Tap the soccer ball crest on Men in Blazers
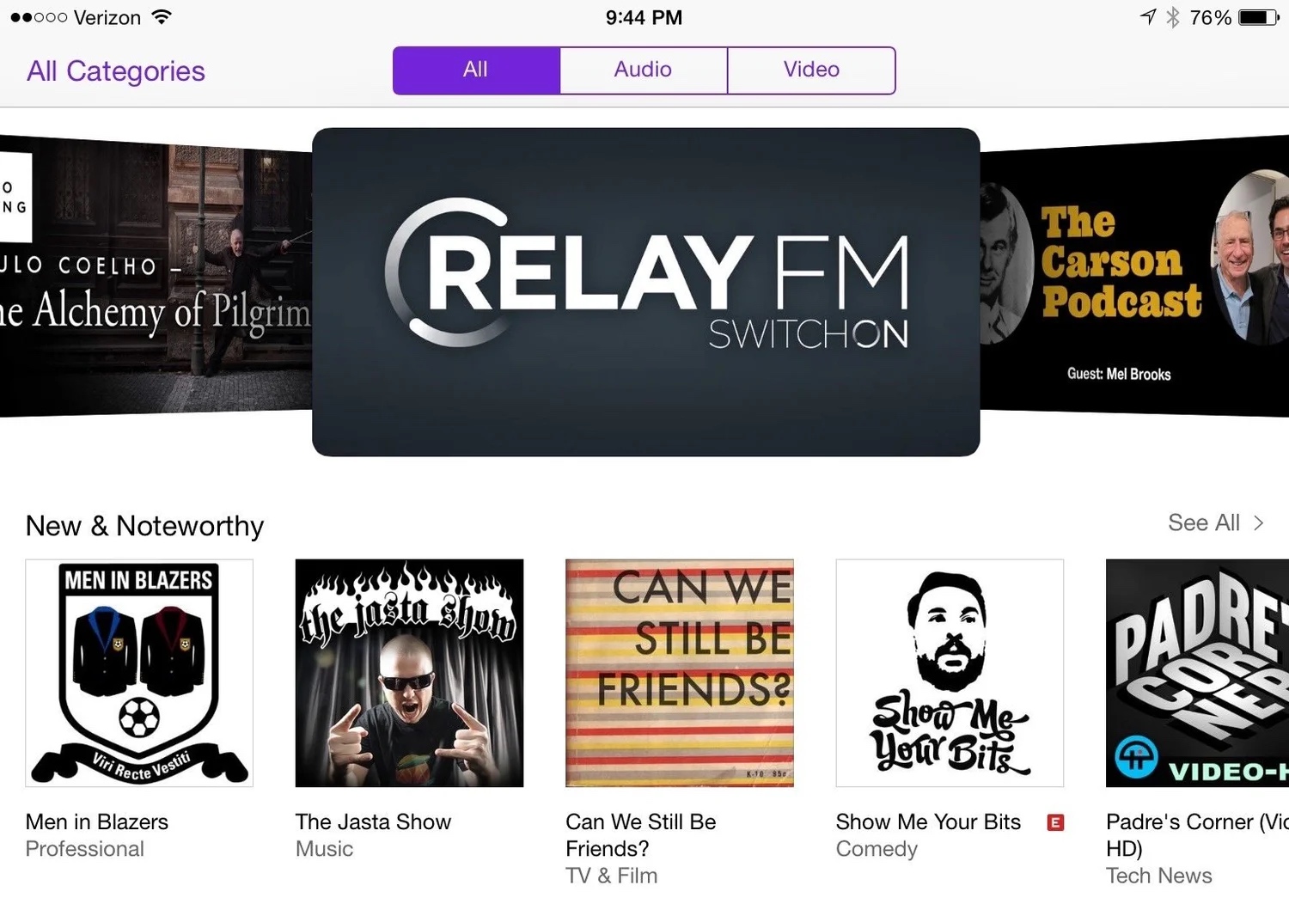Image resolution: width=1289 pixels, height=910 pixels. [x=139, y=715]
